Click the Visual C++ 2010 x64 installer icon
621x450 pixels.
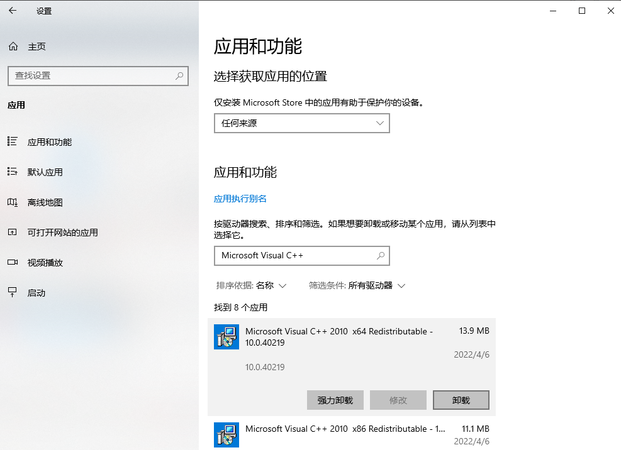pos(227,337)
